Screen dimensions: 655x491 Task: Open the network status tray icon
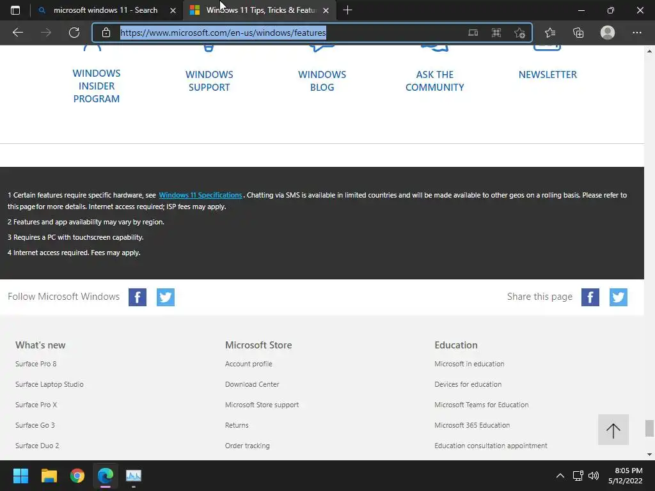coord(578,476)
